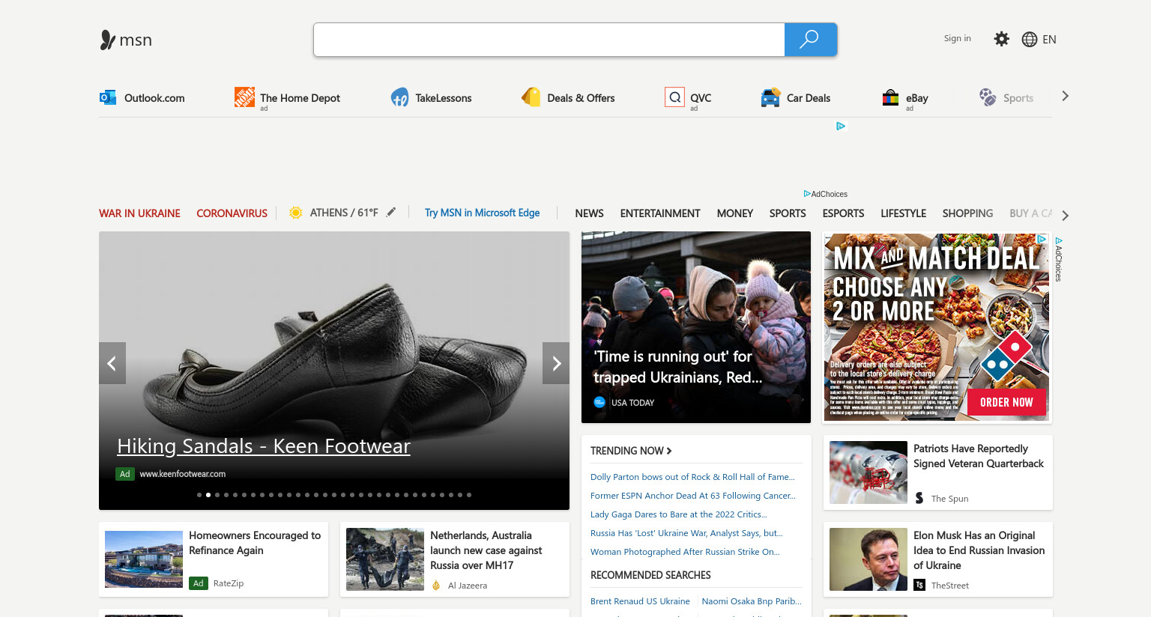Open Woman Photographed After Russian Strike link

click(x=685, y=552)
